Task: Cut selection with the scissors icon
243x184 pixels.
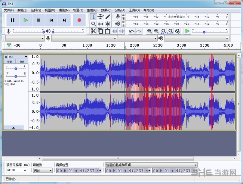Action: tap(93, 31)
